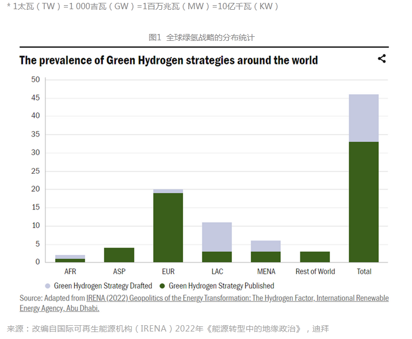Click the light Drafted segment of the LAC bar
The image size is (412, 339).
coord(217,237)
